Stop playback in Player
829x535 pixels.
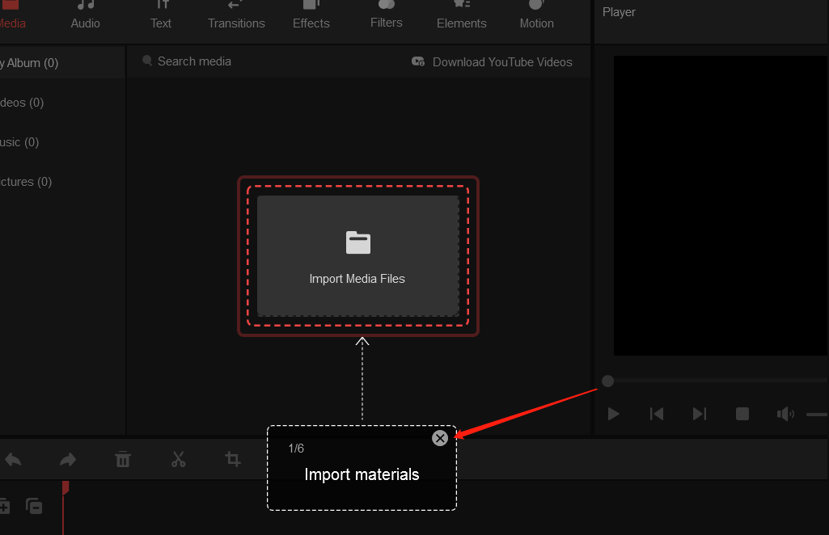[742, 414]
